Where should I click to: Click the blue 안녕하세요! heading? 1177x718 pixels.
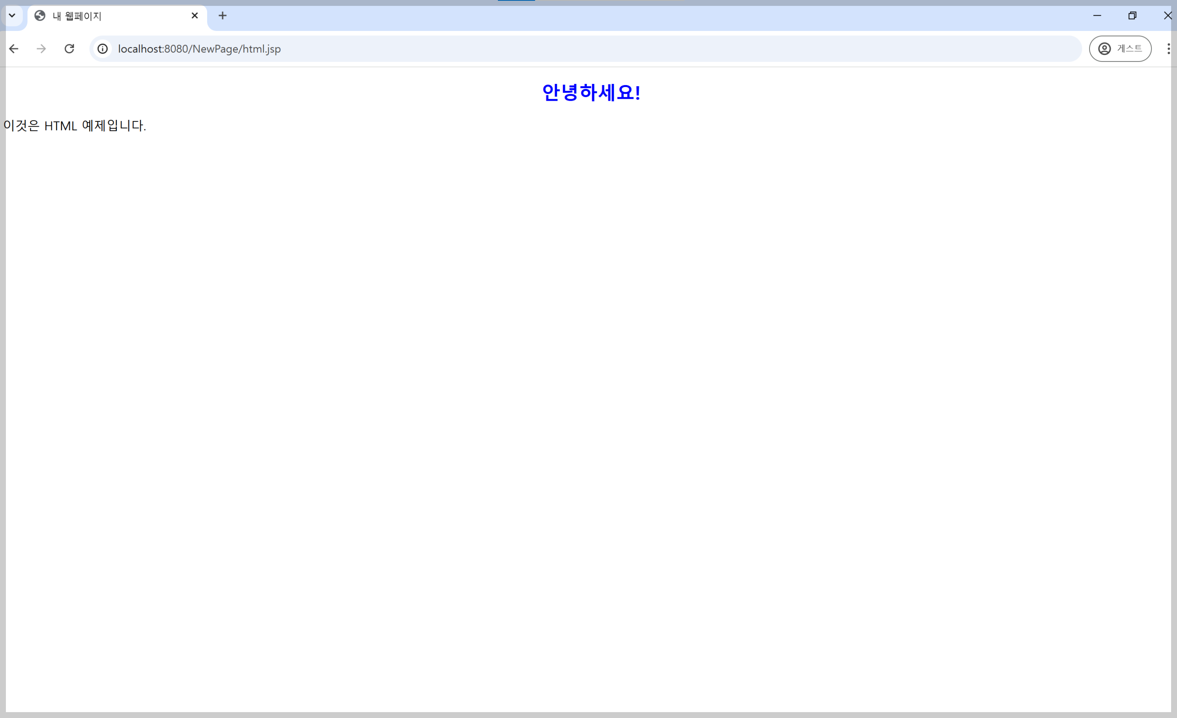point(591,92)
